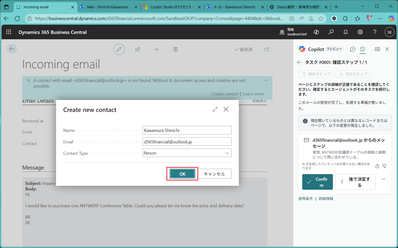Image resolution: width=398 pixels, height=248 pixels.
Task: Open the browser Extensions puzzle icon
Action: coord(345,18)
